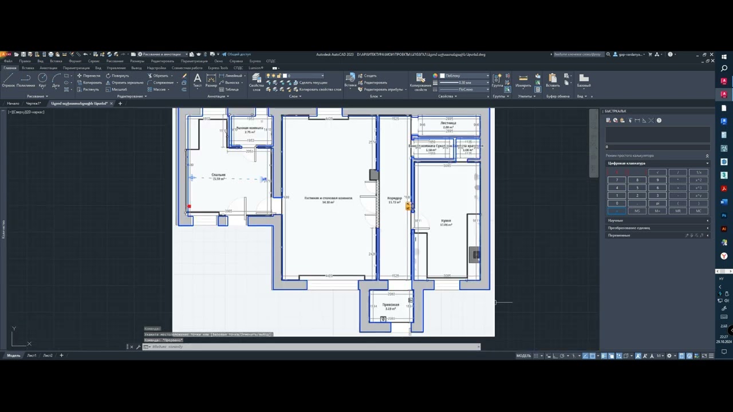Switch to the Вставка ribbon tab
This screenshot has height=412, width=733.
(x=28, y=68)
